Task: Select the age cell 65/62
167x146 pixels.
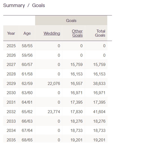Action: point(27,112)
